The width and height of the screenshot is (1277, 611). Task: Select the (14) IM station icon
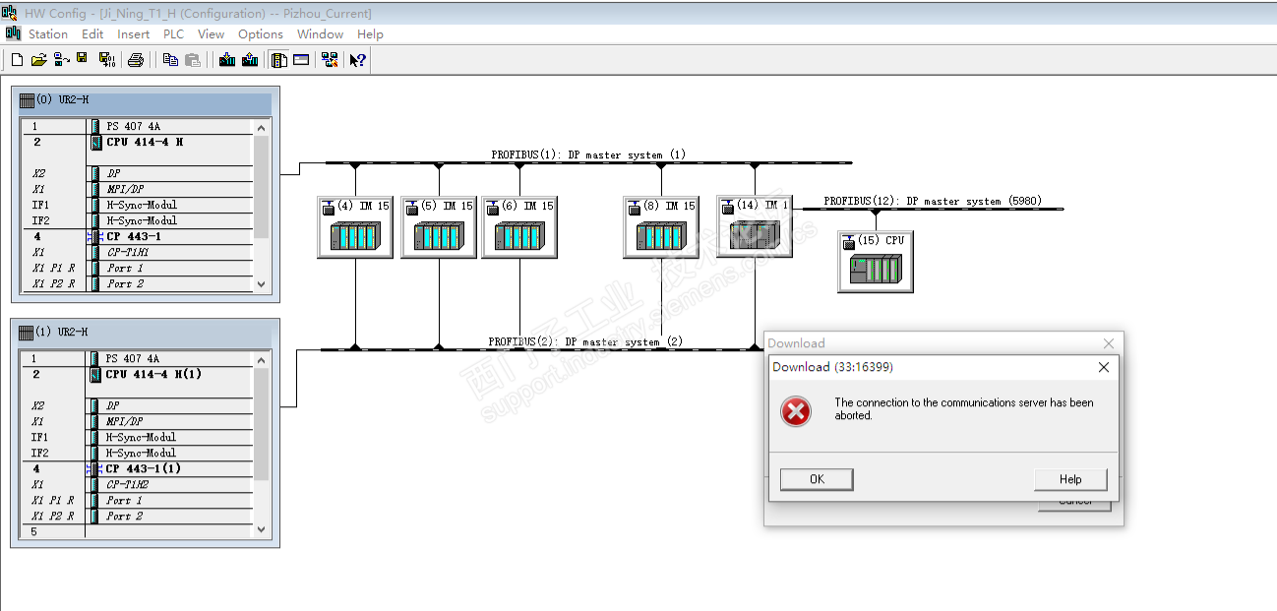[755, 225]
